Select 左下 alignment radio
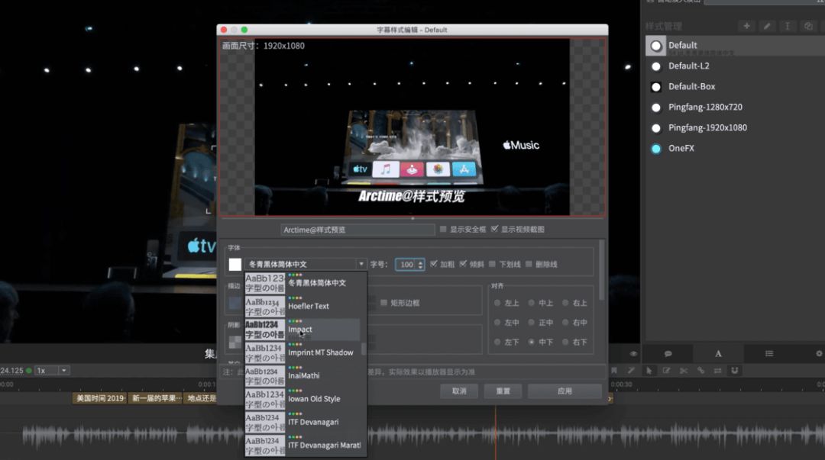 click(x=497, y=342)
